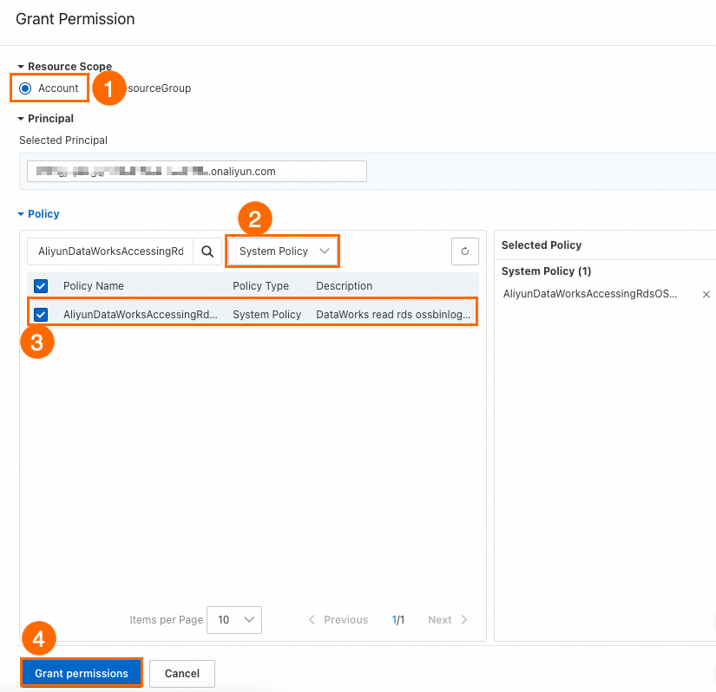Click the magnifier search icon
716x692 pixels.
207,251
